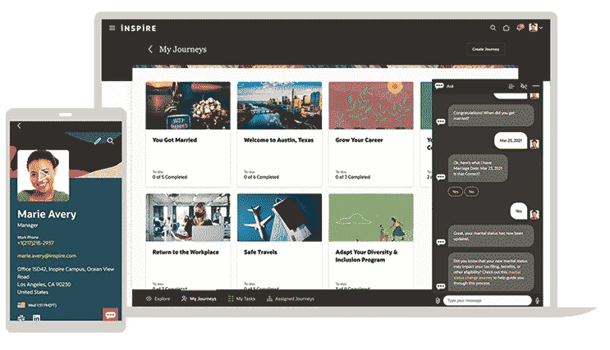The image size is (610, 350).
Task: Open the Safe Travels journey card
Action: pos(279,242)
